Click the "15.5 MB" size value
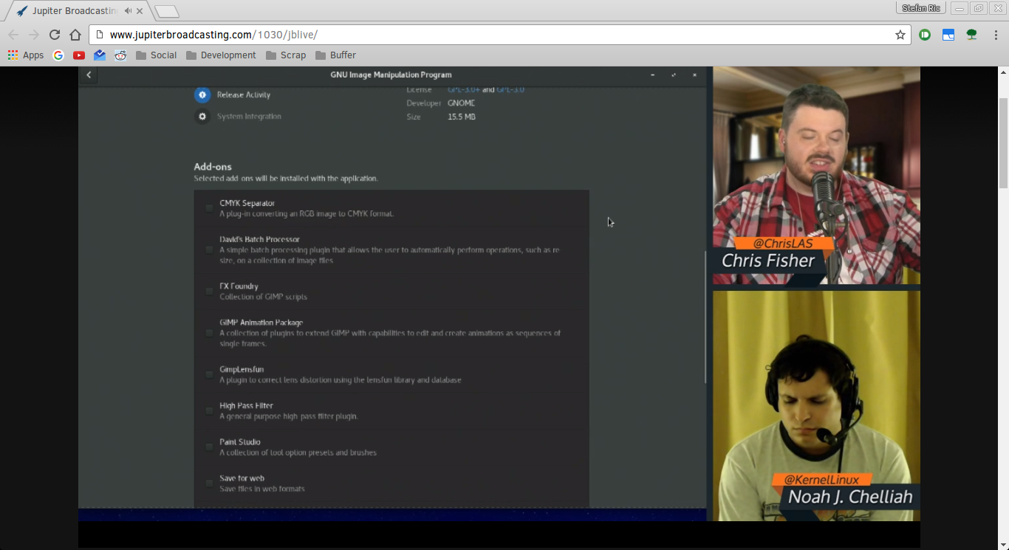 462,117
